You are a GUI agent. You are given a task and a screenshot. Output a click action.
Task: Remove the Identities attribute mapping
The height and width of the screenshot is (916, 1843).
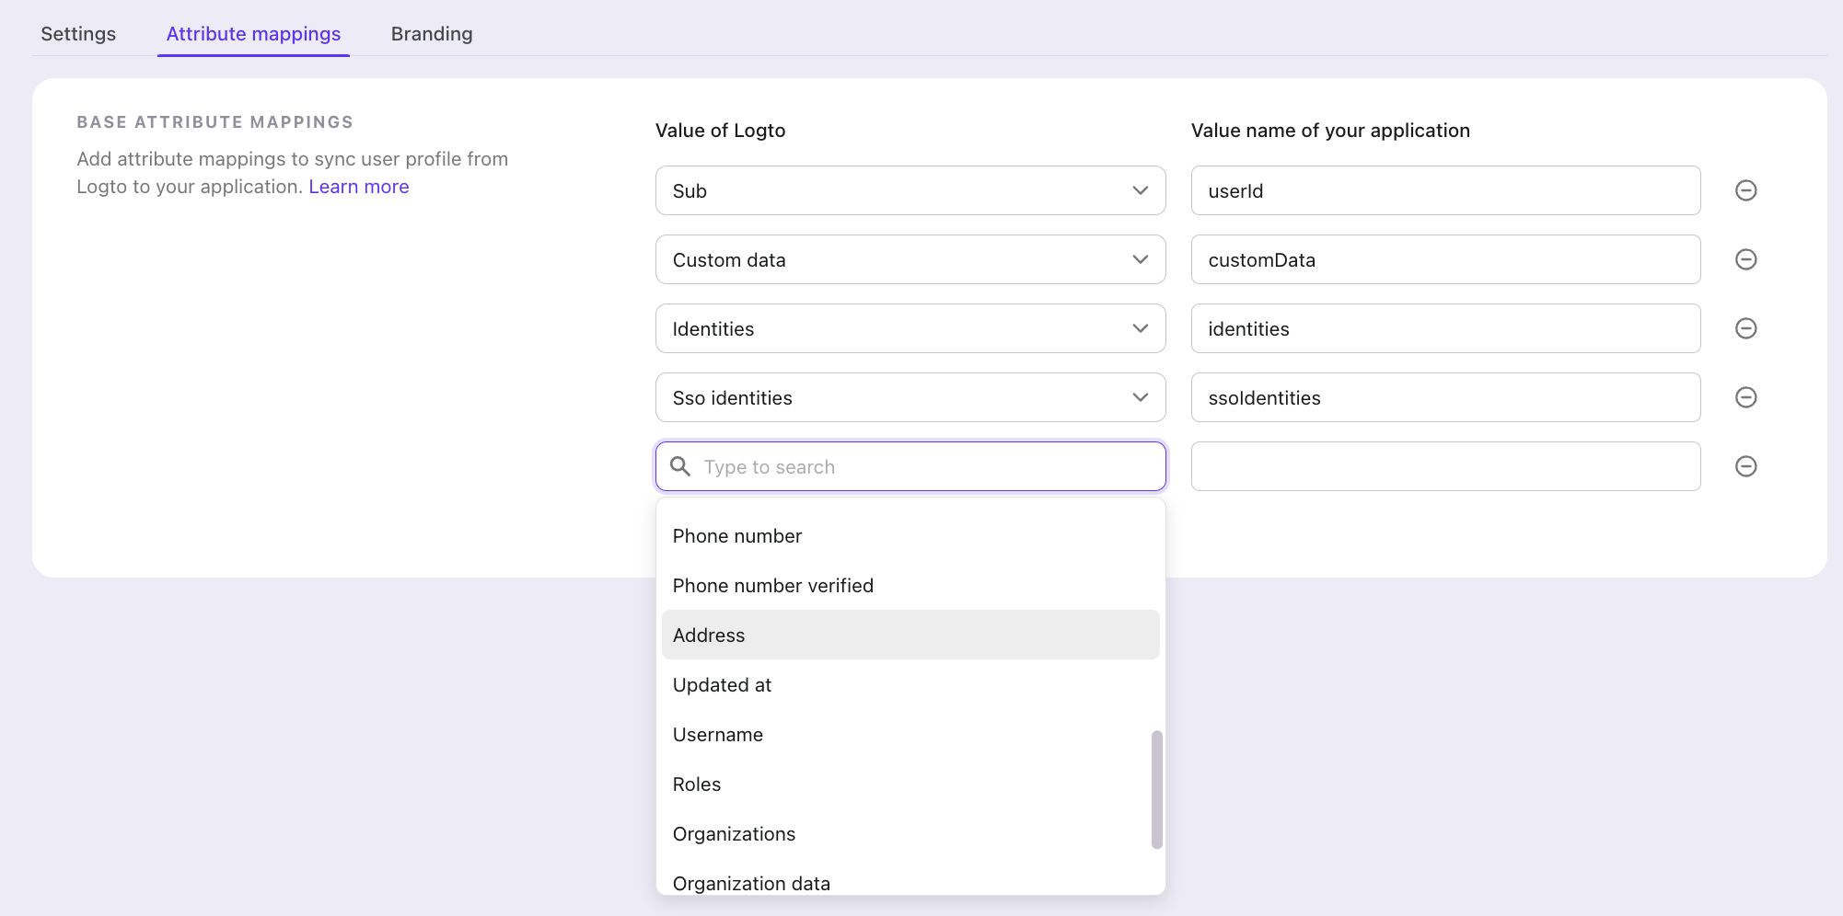1745,328
